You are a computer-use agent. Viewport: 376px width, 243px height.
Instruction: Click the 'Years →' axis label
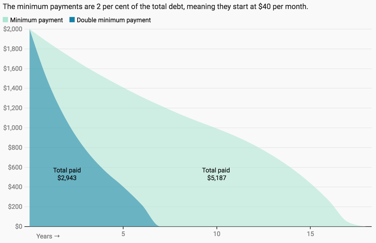48,236
